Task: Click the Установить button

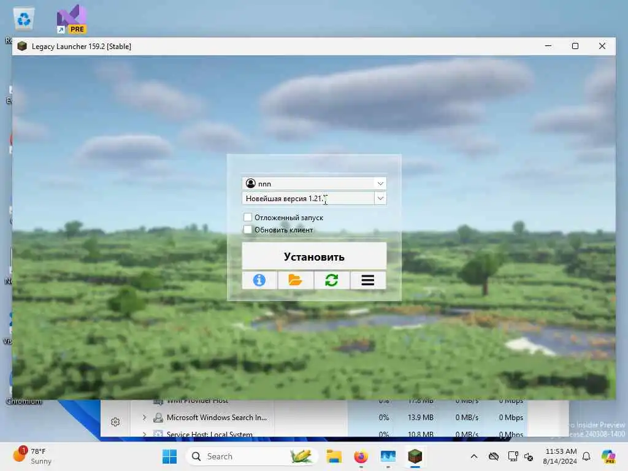Action: [x=314, y=256]
